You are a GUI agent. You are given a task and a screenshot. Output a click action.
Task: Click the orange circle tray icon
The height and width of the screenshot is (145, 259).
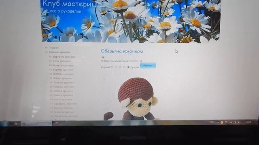click(222, 122)
